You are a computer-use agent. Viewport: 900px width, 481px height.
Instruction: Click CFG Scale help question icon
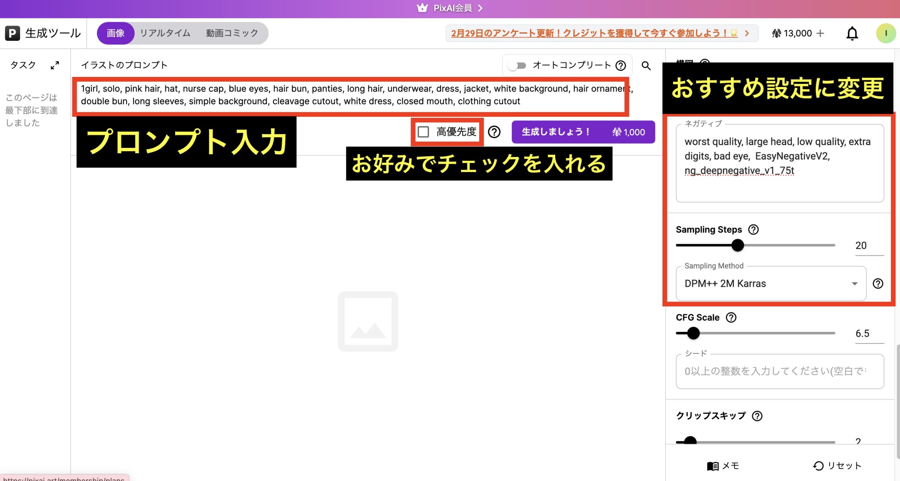coord(731,317)
